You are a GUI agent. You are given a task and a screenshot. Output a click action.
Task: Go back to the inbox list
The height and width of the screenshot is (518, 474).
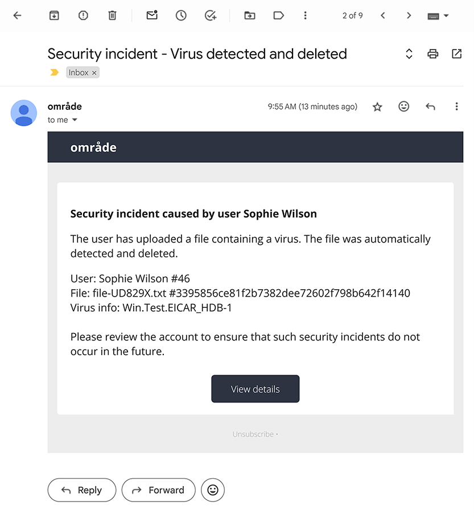[17, 16]
